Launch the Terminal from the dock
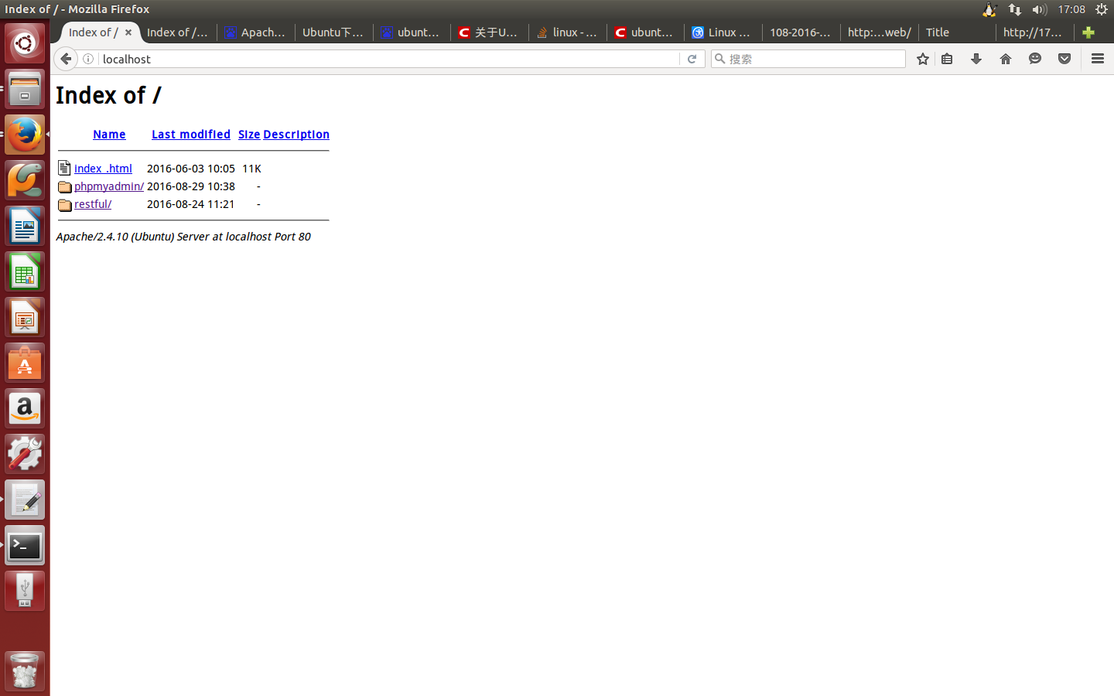The width and height of the screenshot is (1114, 696). coord(24,545)
